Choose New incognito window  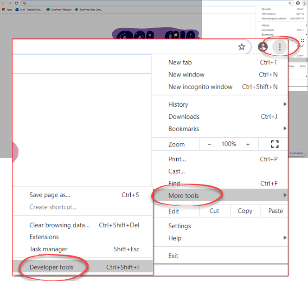pyautogui.click(x=200, y=87)
